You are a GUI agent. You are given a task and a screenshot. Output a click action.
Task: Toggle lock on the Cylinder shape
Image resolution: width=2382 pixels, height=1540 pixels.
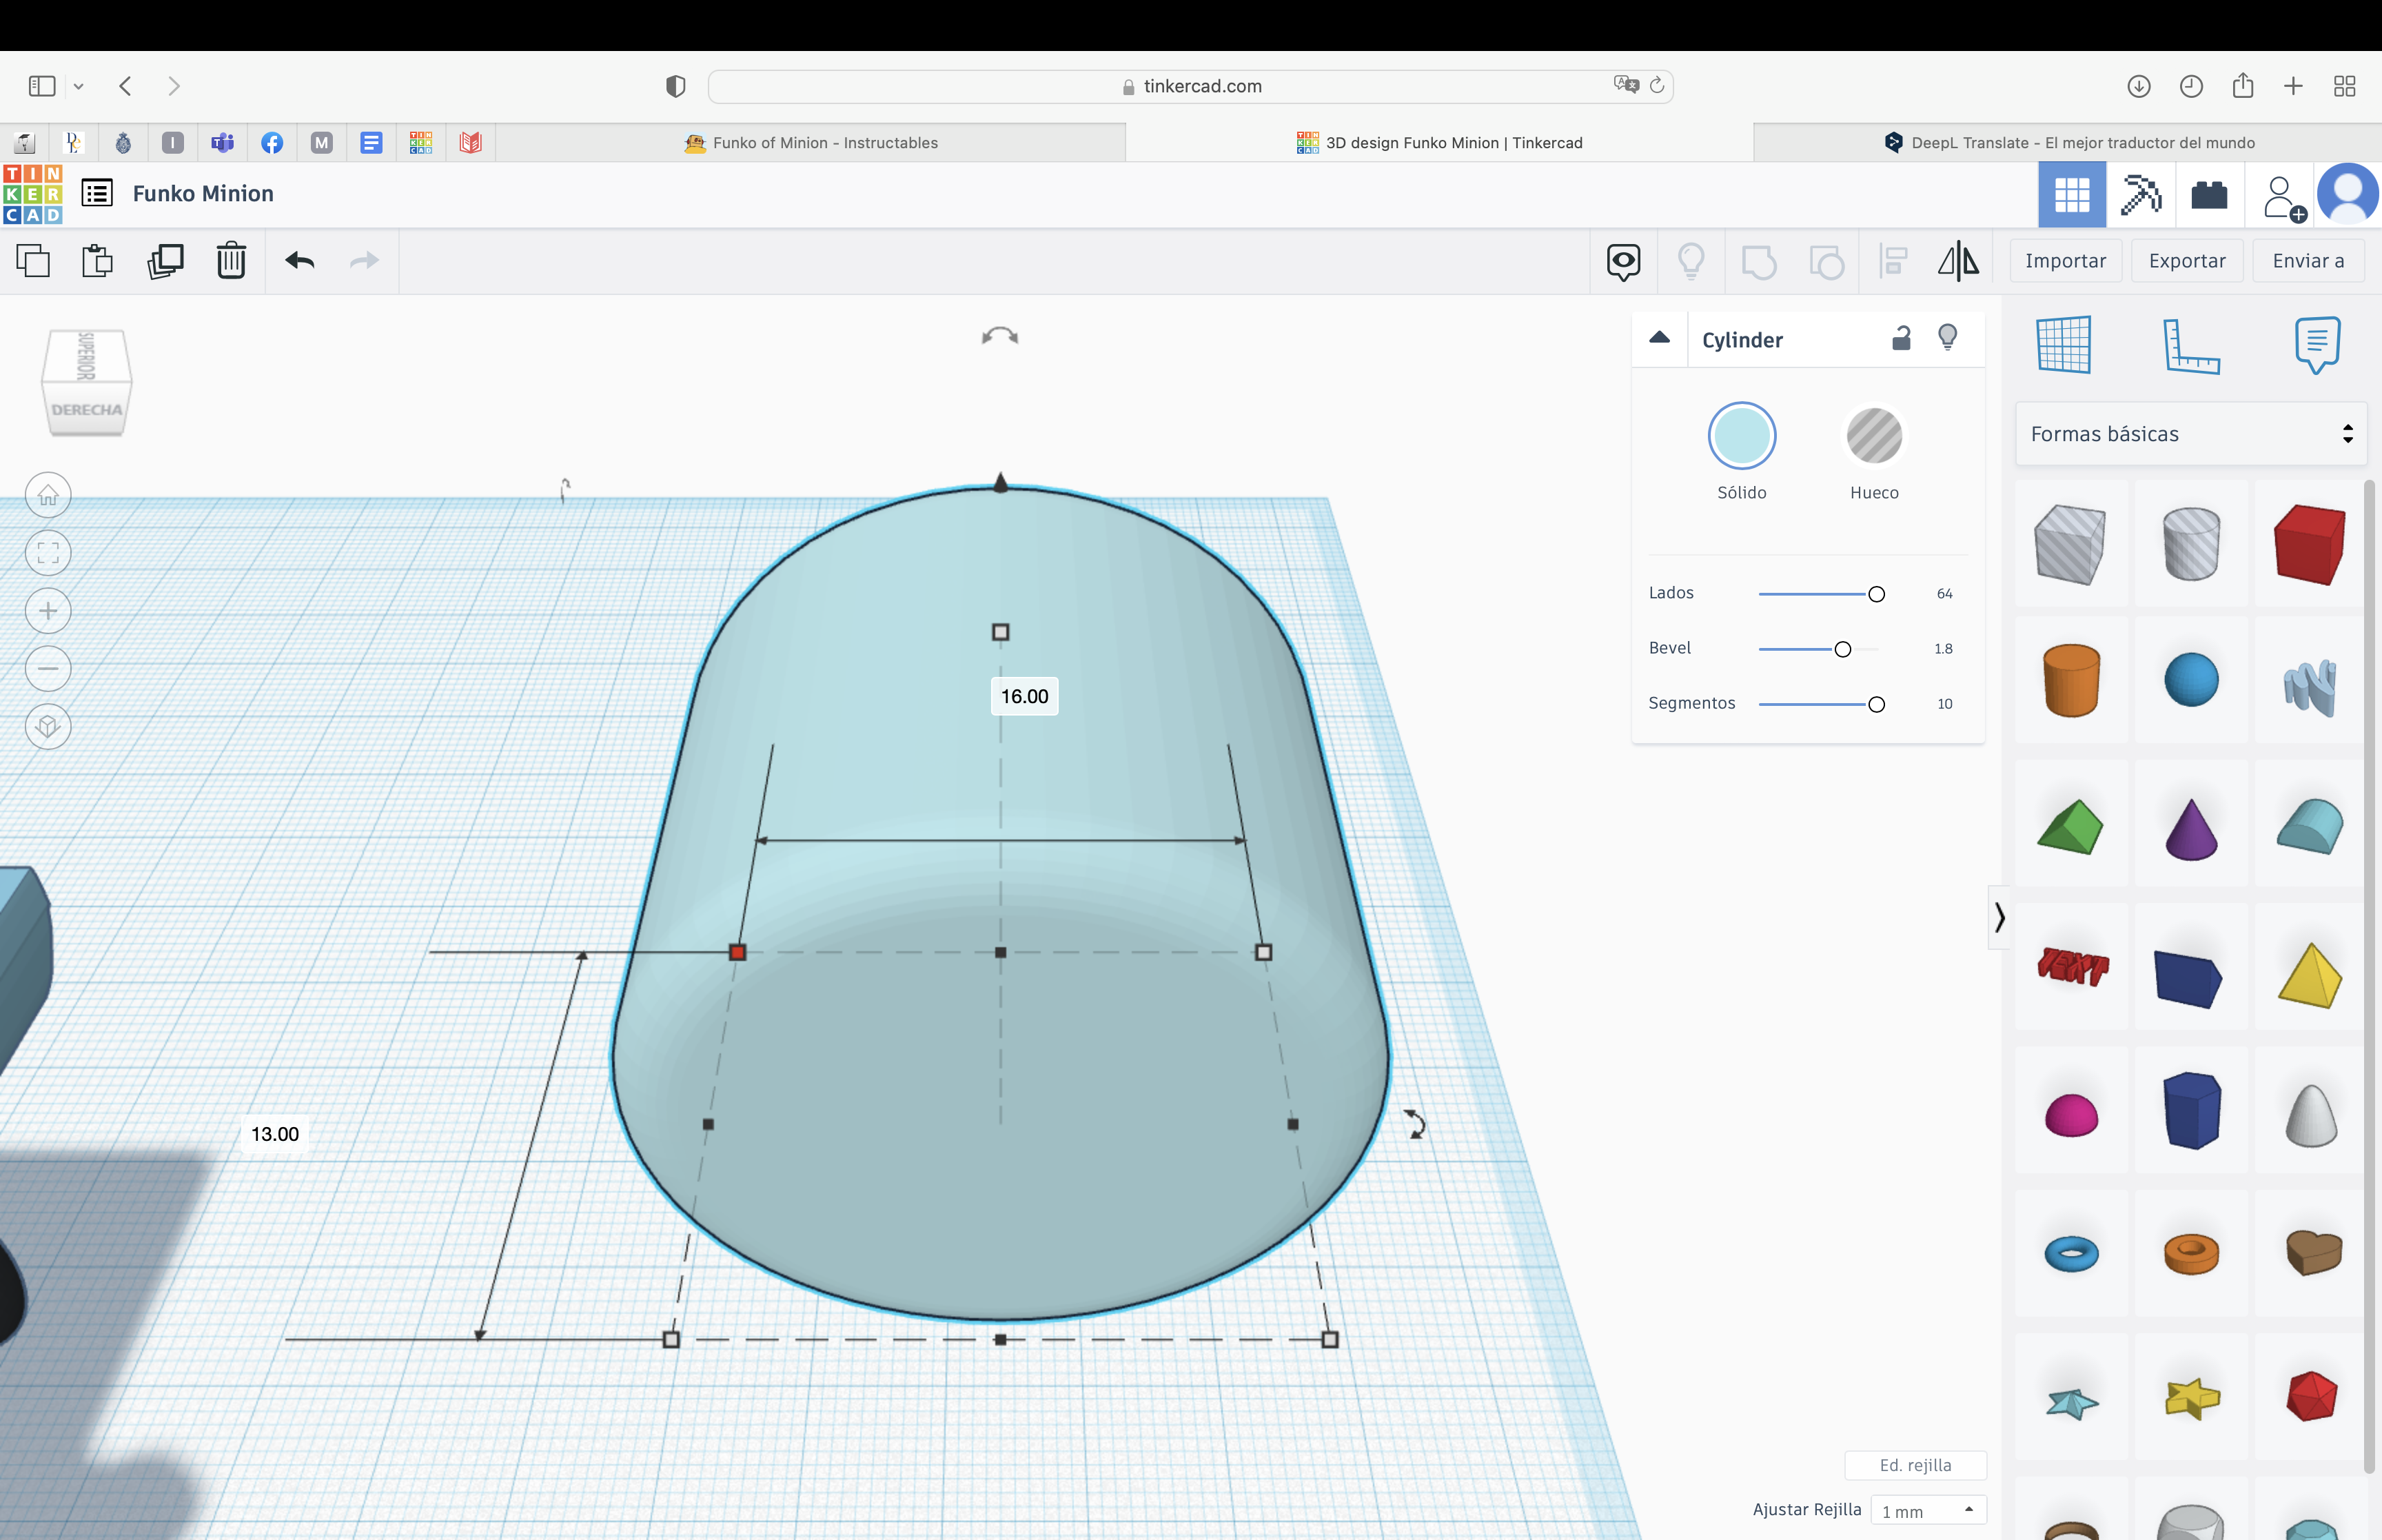pos(1901,338)
